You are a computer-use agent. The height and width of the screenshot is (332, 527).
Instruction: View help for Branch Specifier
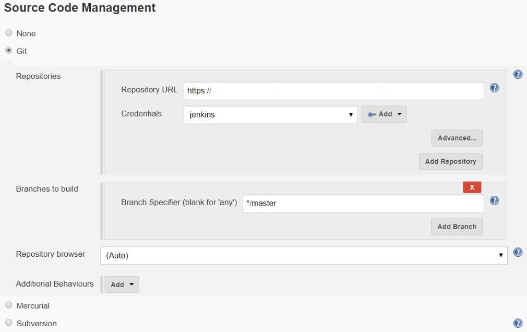tap(494, 201)
